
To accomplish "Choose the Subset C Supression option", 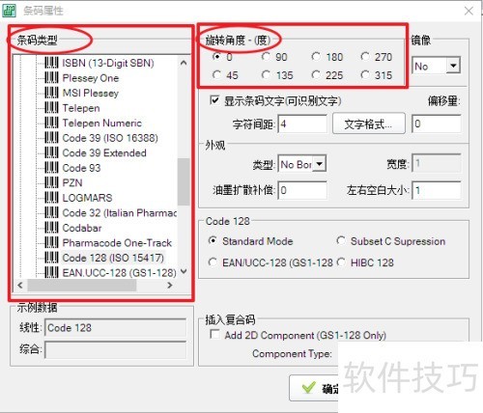I will 341,240.
